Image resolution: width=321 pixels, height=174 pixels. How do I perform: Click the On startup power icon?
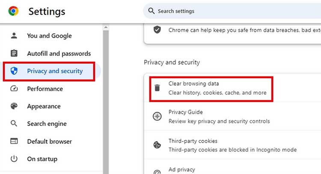click(x=14, y=159)
